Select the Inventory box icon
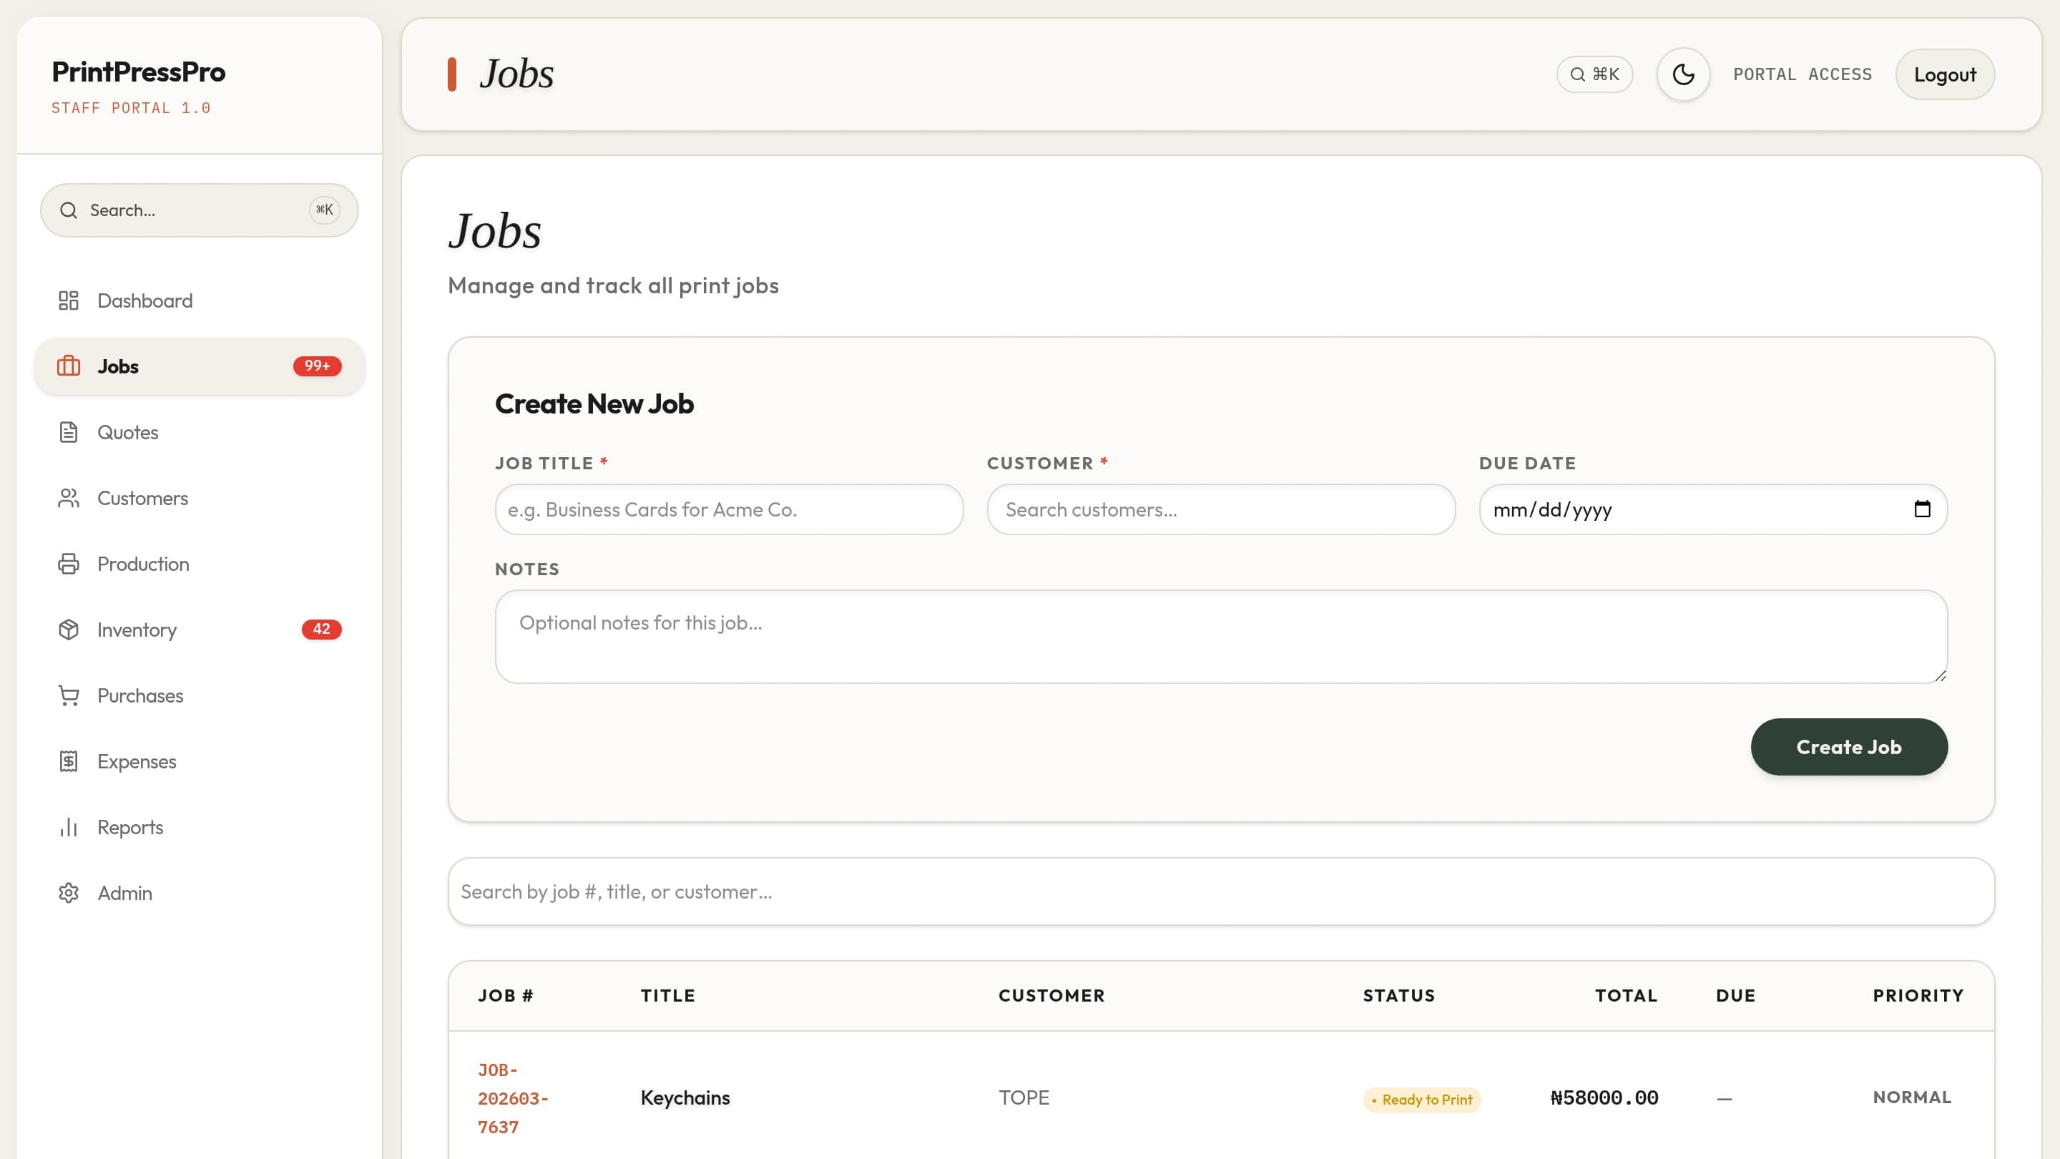The image size is (2060, 1159). (69, 630)
